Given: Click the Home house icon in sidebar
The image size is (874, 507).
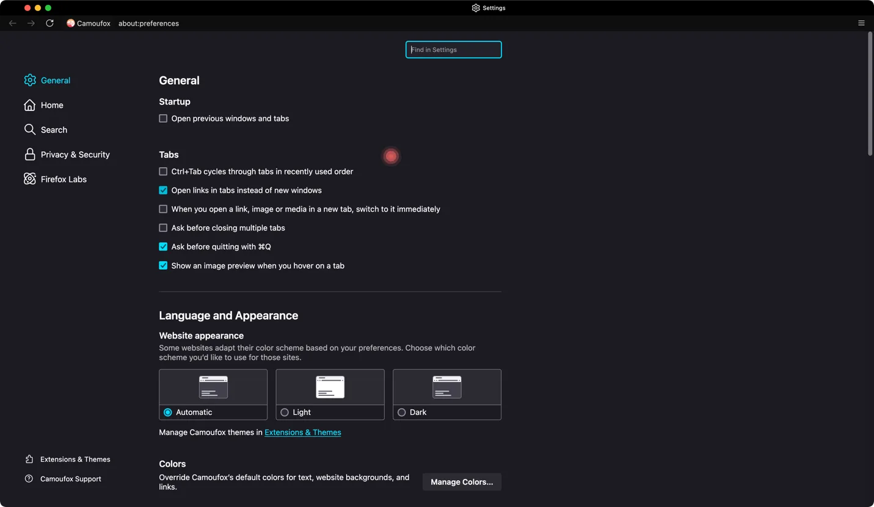Looking at the screenshot, I should click(30, 105).
